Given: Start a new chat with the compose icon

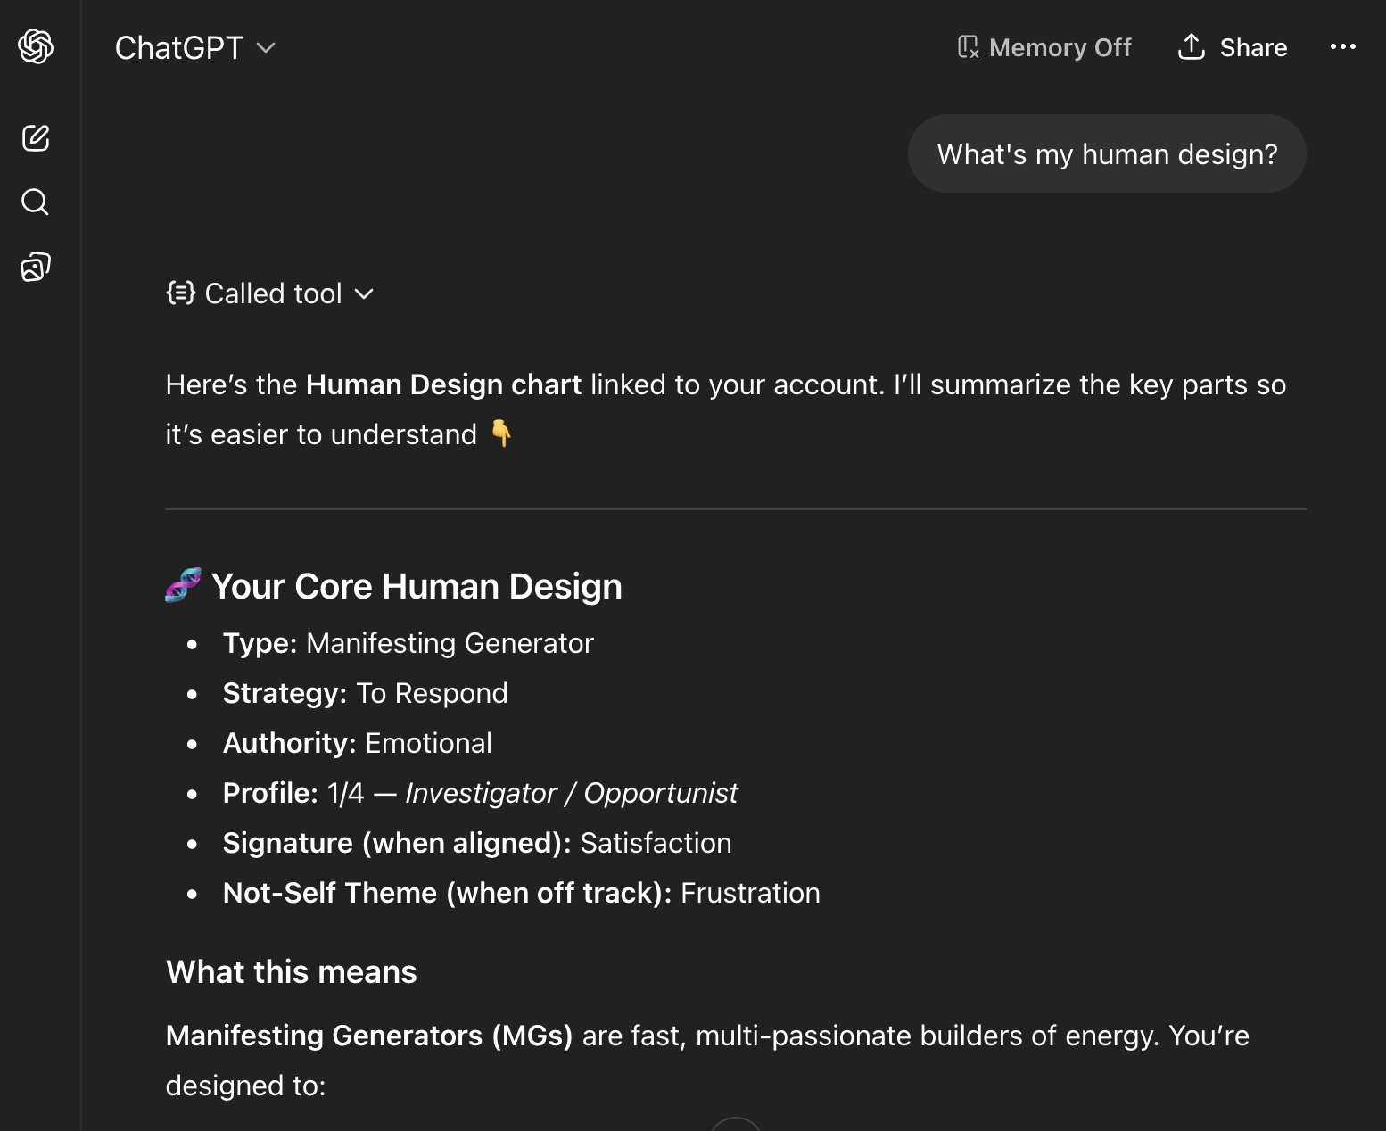Looking at the screenshot, I should pos(36,138).
